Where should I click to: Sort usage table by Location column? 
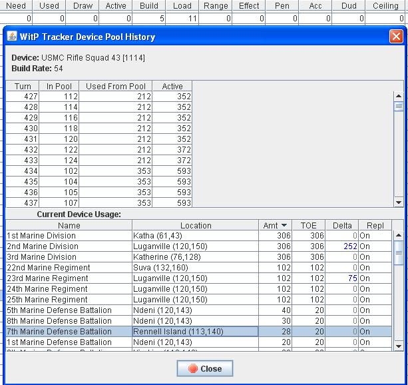(x=196, y=225)
